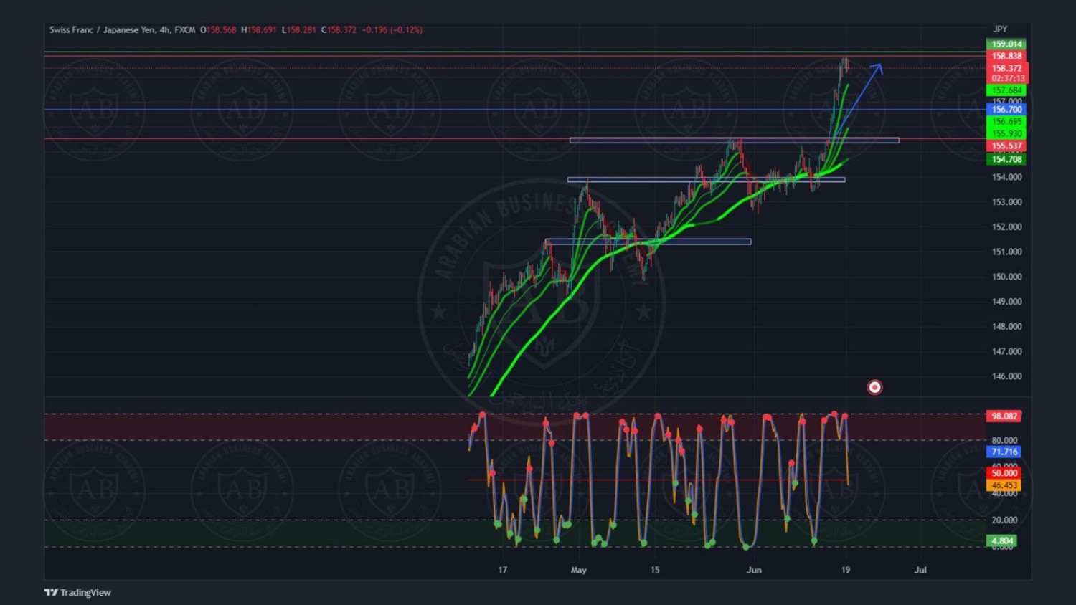Click the red circular marker below the chart
Screen dimensions: 1076x605
pos(874,387)
